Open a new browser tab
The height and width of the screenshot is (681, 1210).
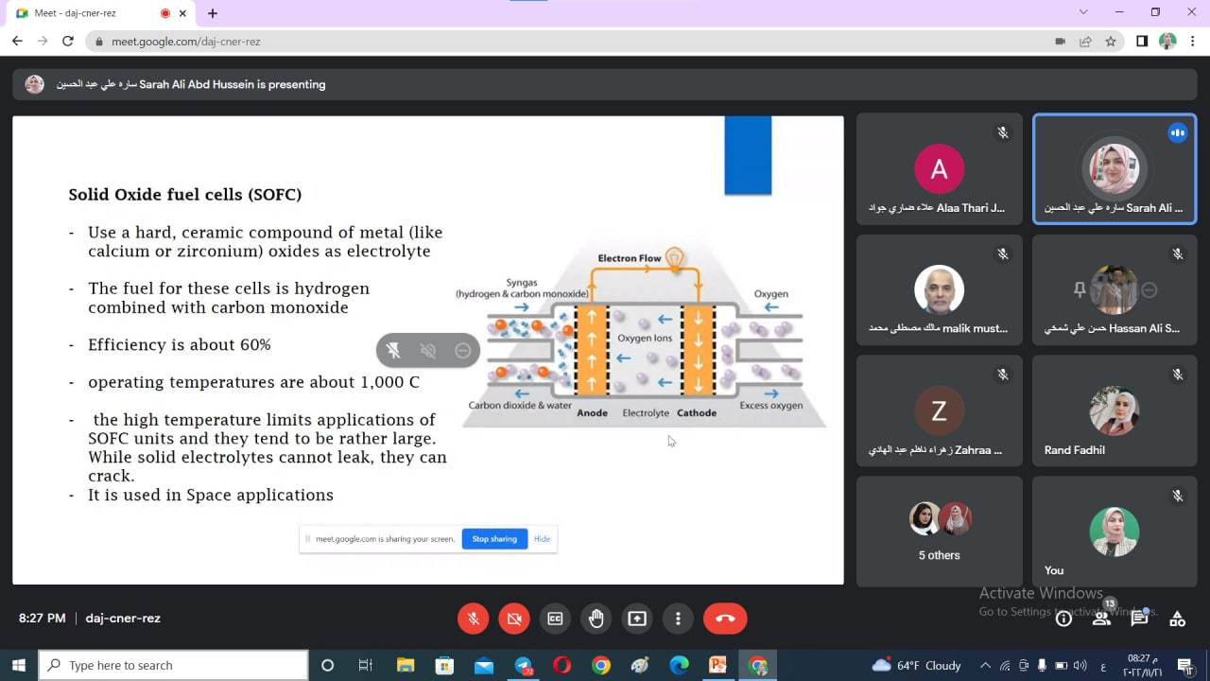[x=213, y=13]
